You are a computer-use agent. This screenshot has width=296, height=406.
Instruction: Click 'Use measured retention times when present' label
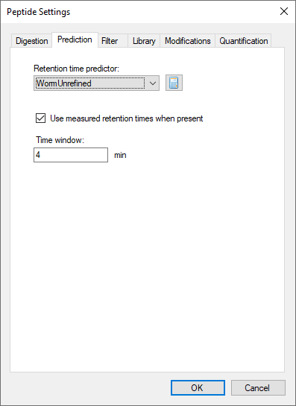click(127, 118)
